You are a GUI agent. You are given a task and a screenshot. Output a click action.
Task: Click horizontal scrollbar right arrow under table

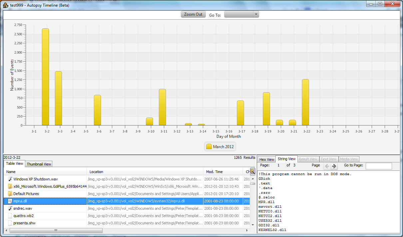pyautogui.click(x=247, y=230)
